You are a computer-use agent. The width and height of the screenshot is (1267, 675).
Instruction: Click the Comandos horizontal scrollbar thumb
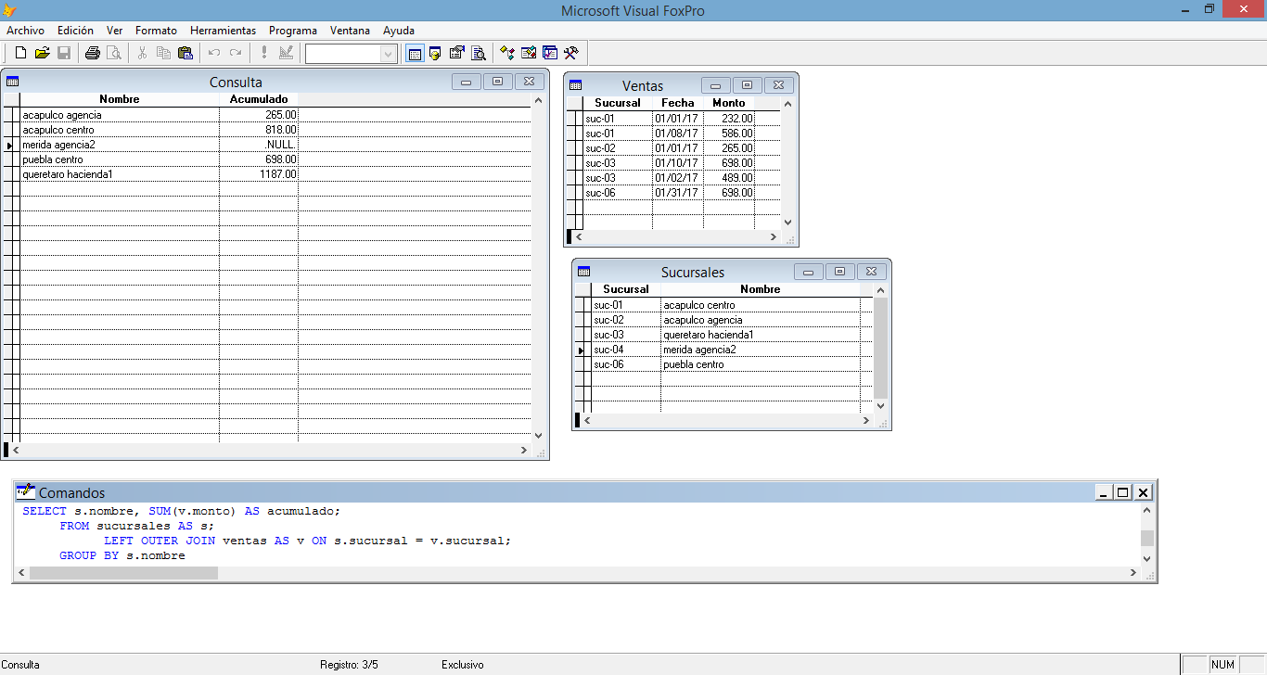pos(123,573)
